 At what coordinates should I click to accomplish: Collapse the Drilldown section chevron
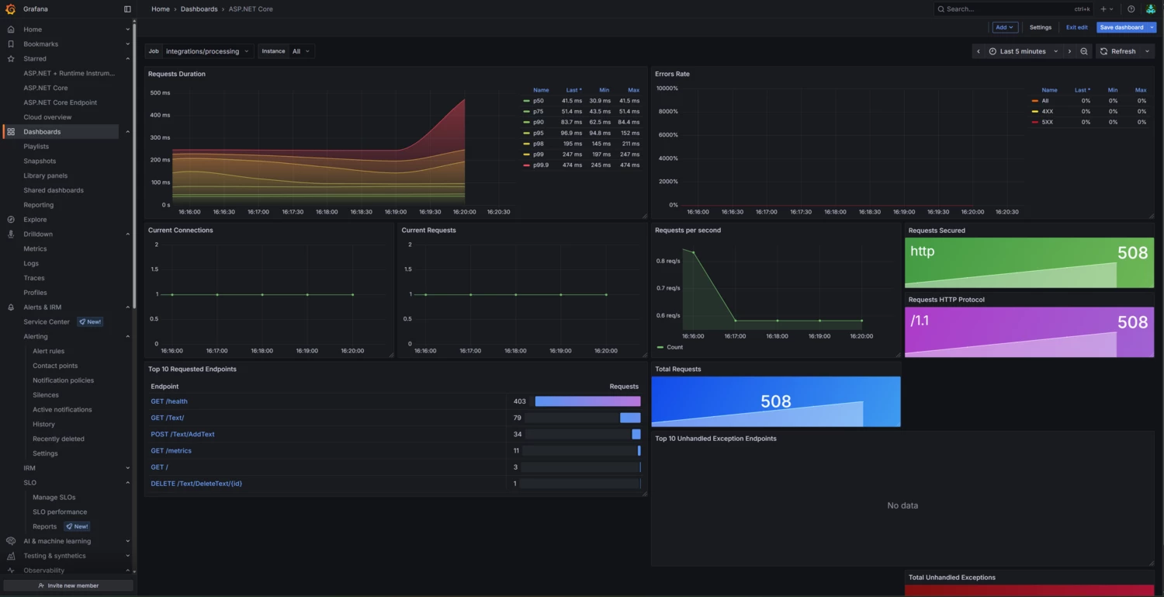(128, 234)
